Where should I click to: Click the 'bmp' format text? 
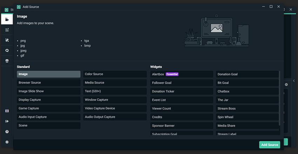coord(87,46)
